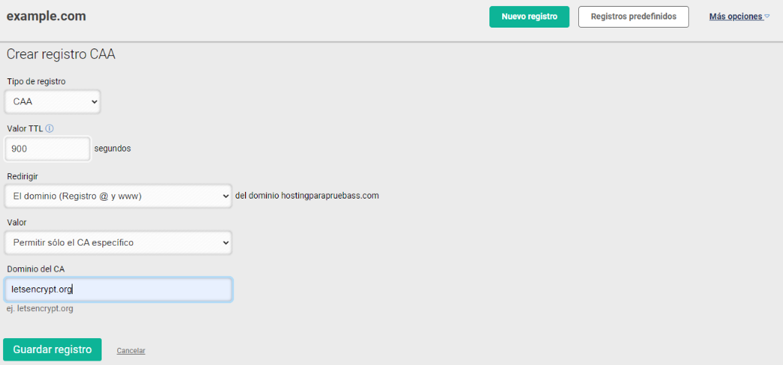The height and width of the screenshot is (365, 783).
Task: Click the Redirigir label
Action: (x=22, y=176)
